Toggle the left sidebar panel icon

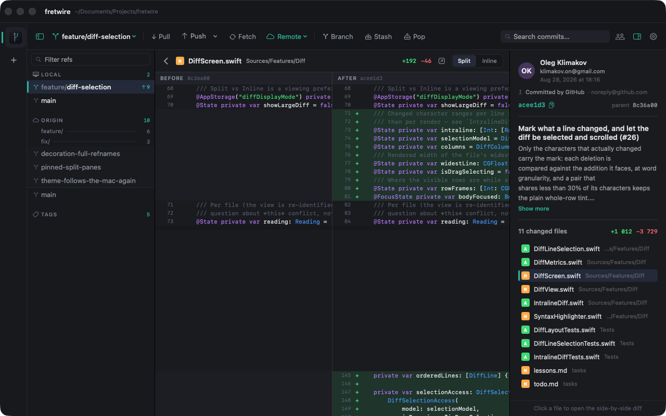tap(40, 36)
